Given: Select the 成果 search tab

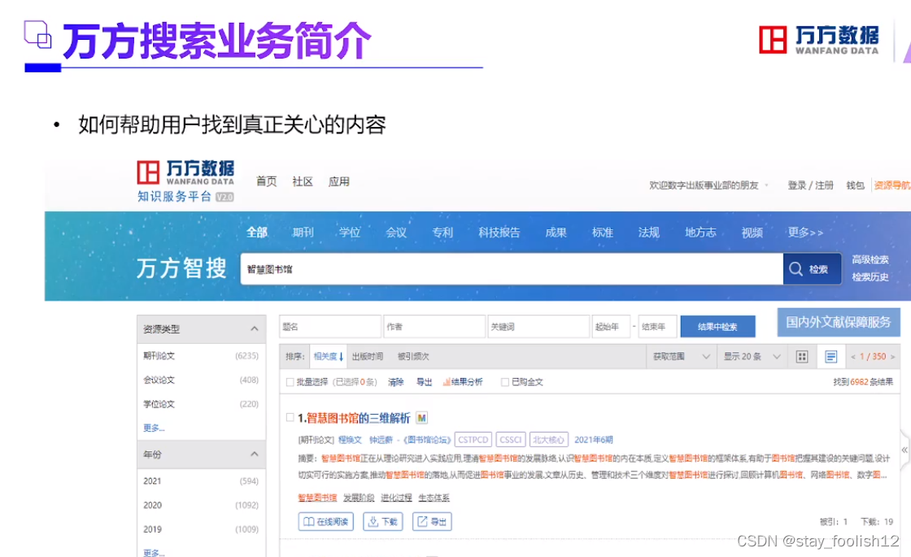Looking at the screenshot, I should (556, 233).
